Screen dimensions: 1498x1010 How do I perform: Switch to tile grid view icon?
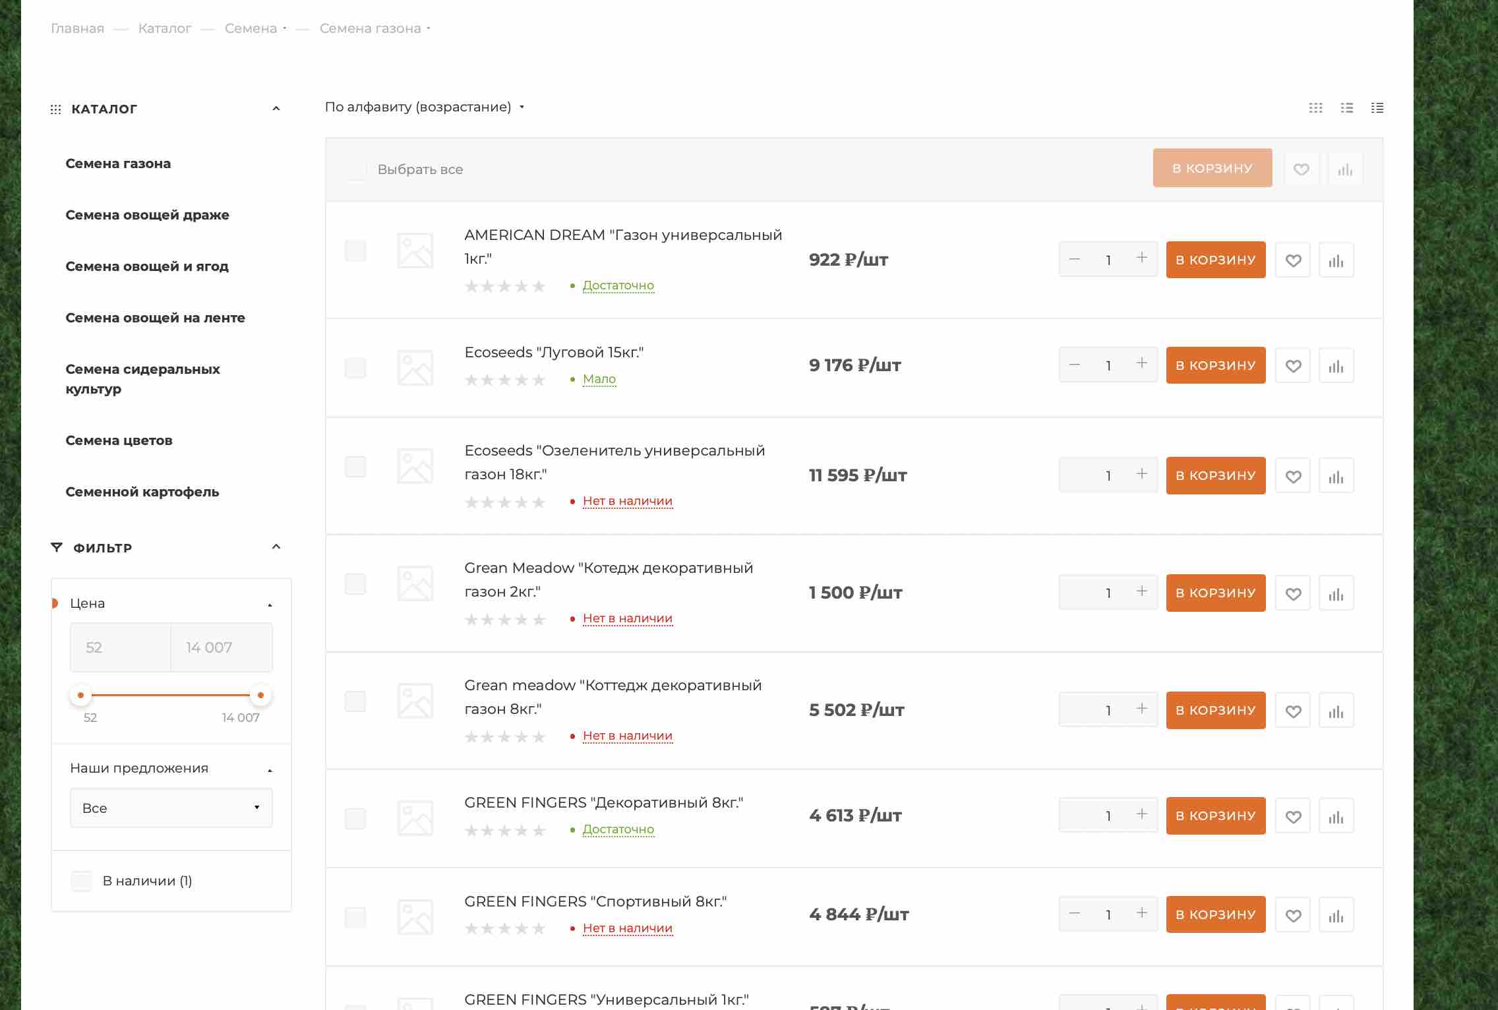point(1315,108)
